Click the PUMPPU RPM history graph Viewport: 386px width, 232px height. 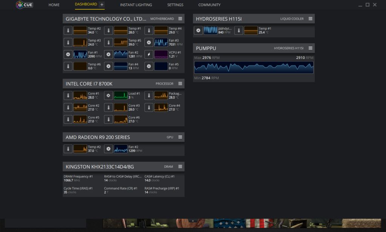(x=254, y=68)
